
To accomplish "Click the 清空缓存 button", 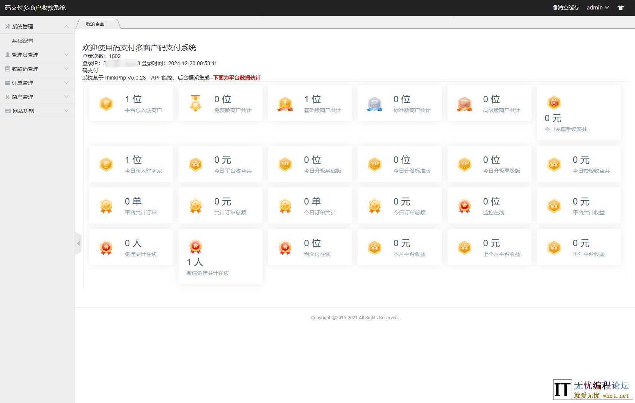I will pyautogui.click(x=566, y=8).
